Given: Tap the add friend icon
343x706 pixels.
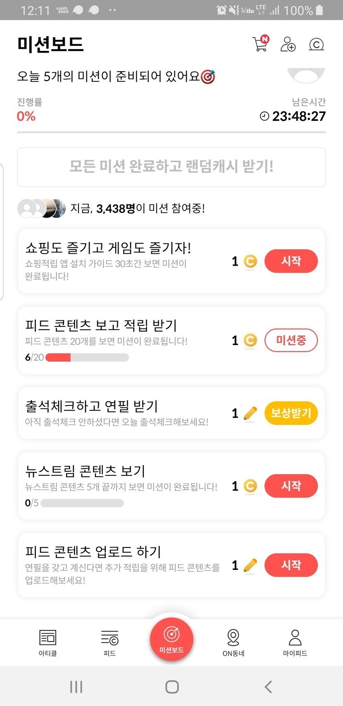Looking at the screenshot, I should tap(288, 44).
